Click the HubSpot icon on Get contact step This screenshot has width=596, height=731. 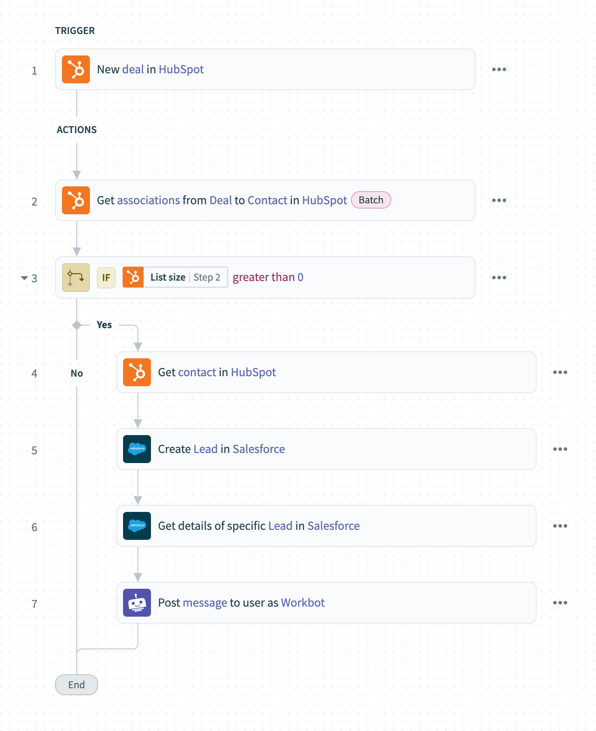pyautogui.click(x=137, y=372)
